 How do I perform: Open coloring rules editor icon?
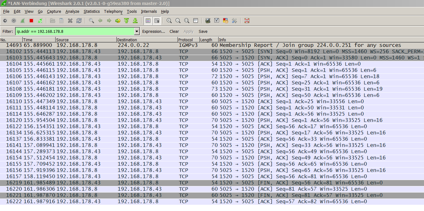click(x=225, y=21)
